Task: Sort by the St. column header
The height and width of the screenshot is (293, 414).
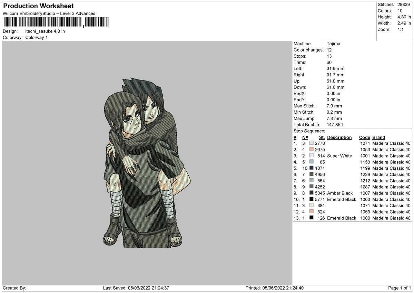Action: [x=322, y=137]
